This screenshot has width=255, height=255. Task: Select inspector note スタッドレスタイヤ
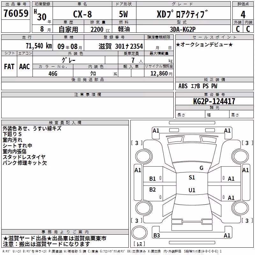(24, 157)
